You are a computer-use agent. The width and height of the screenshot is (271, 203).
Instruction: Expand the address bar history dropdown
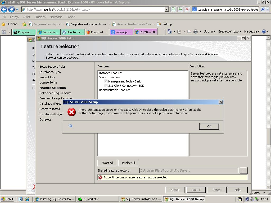point(167,10)
